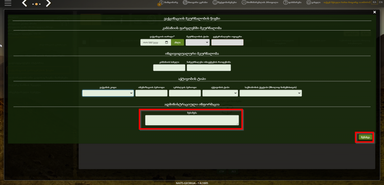Screen dimensions: 384x185
Task: Open the hamburger main menu
Action: 8,3
